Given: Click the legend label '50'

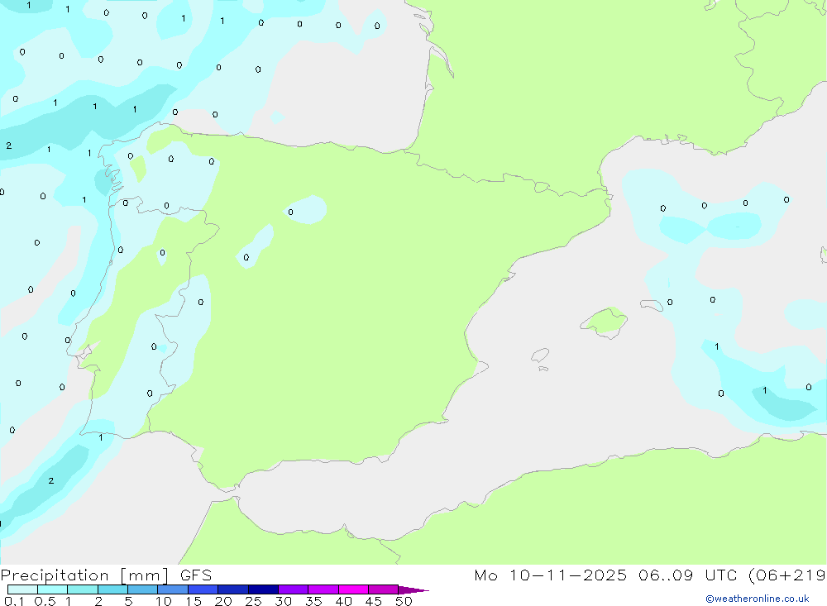Looking at the screenshot, I should [404, 601].
